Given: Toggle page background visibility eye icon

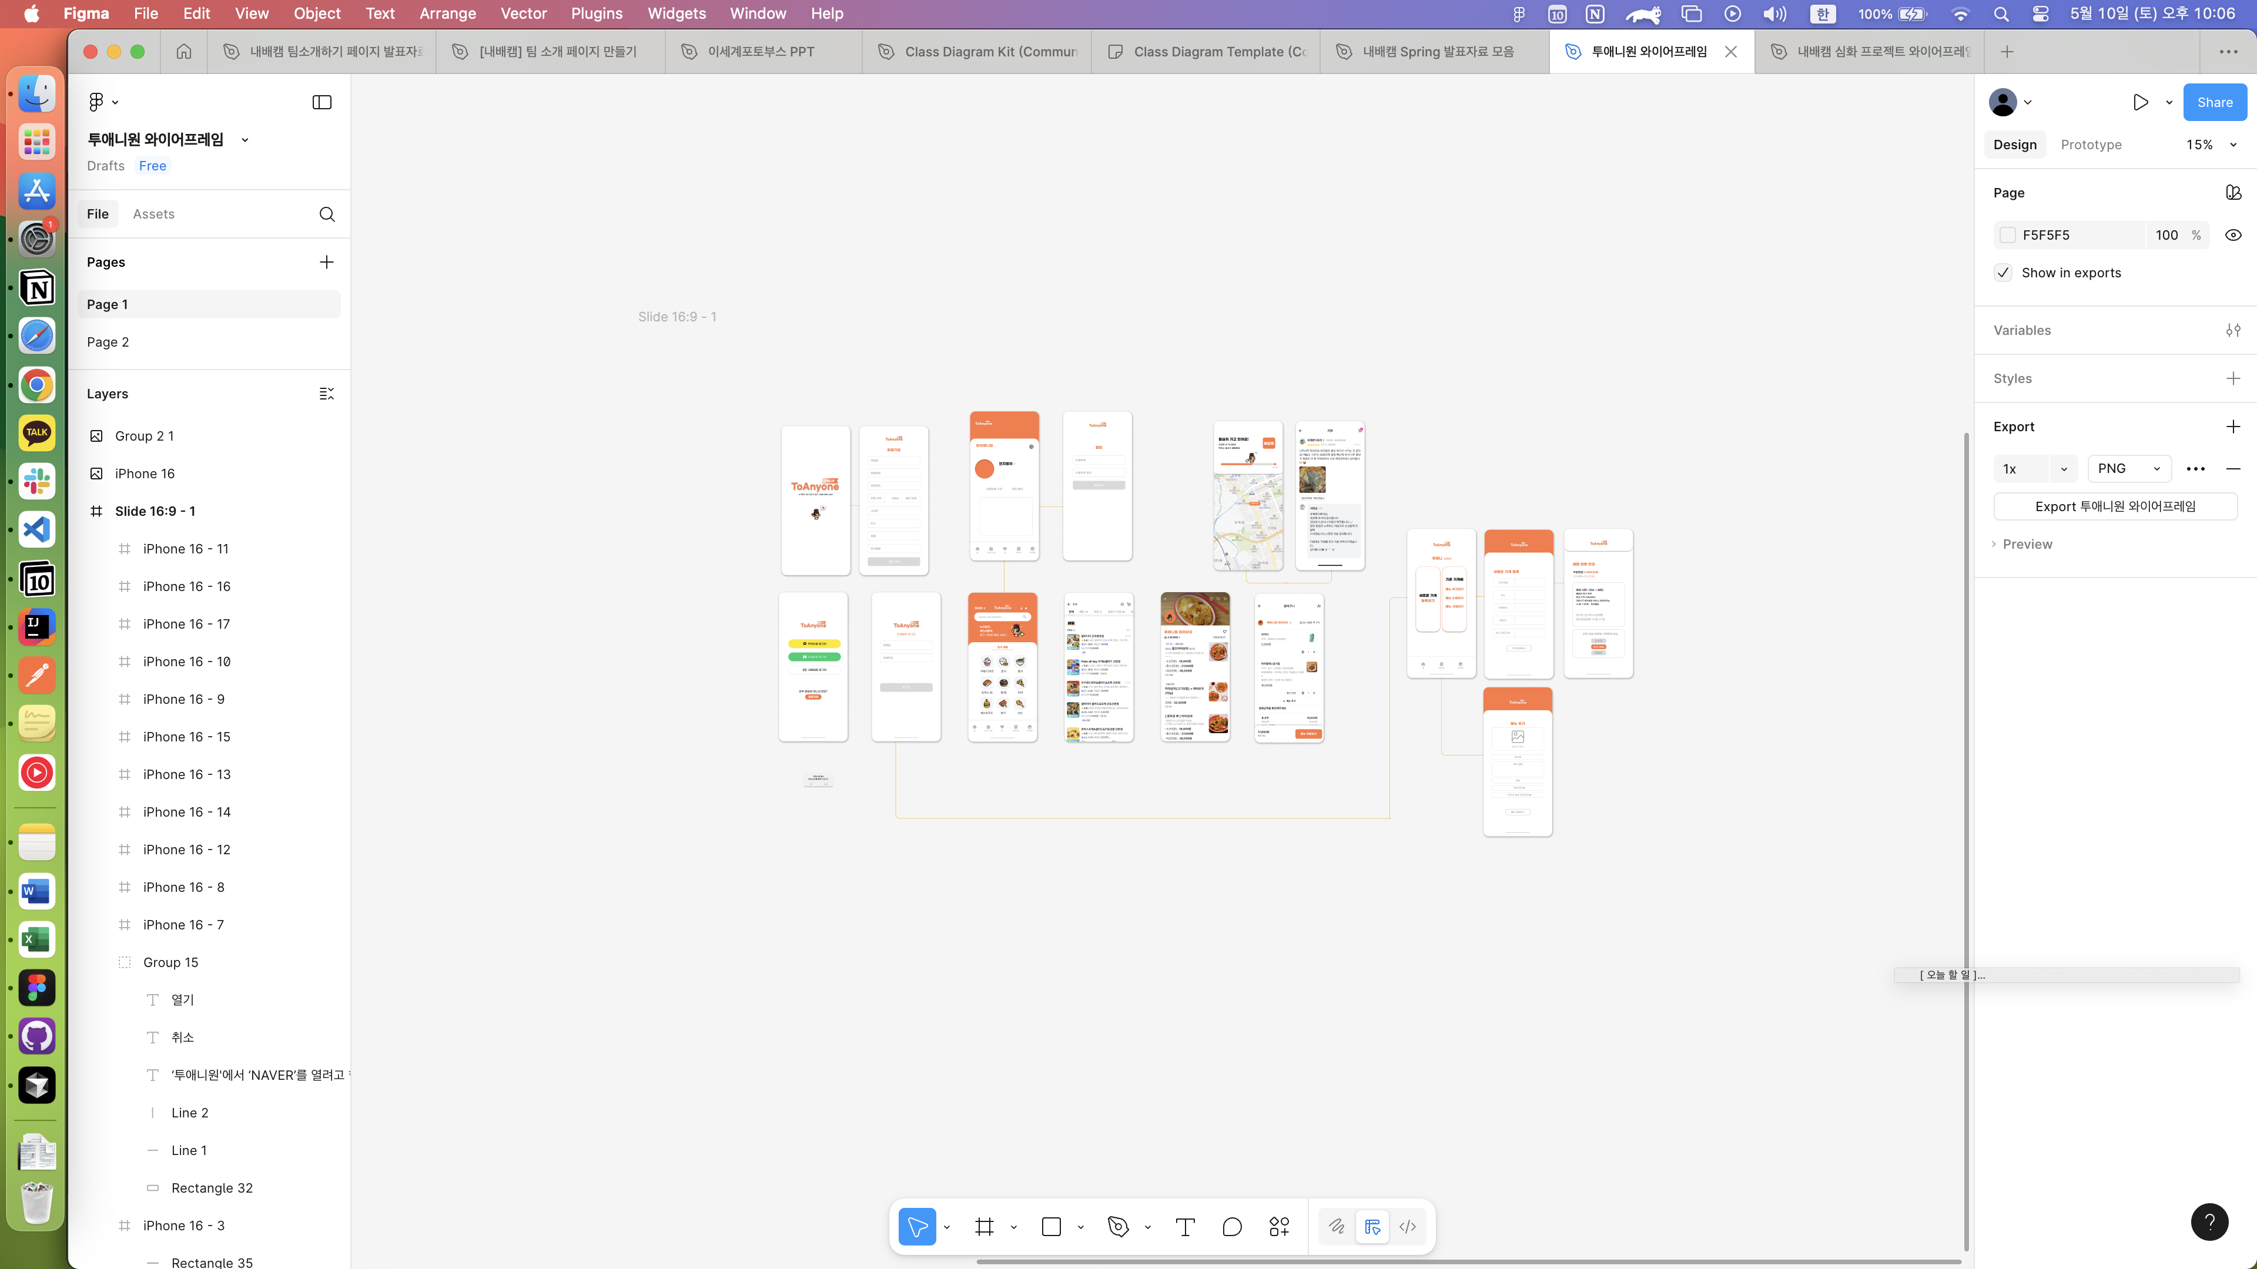Looking at the screenshot, I should pyautogui.click(x=2233, y=235).
